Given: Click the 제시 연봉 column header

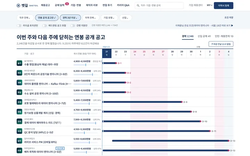Looking at the screenshot, I should [85, 54].
